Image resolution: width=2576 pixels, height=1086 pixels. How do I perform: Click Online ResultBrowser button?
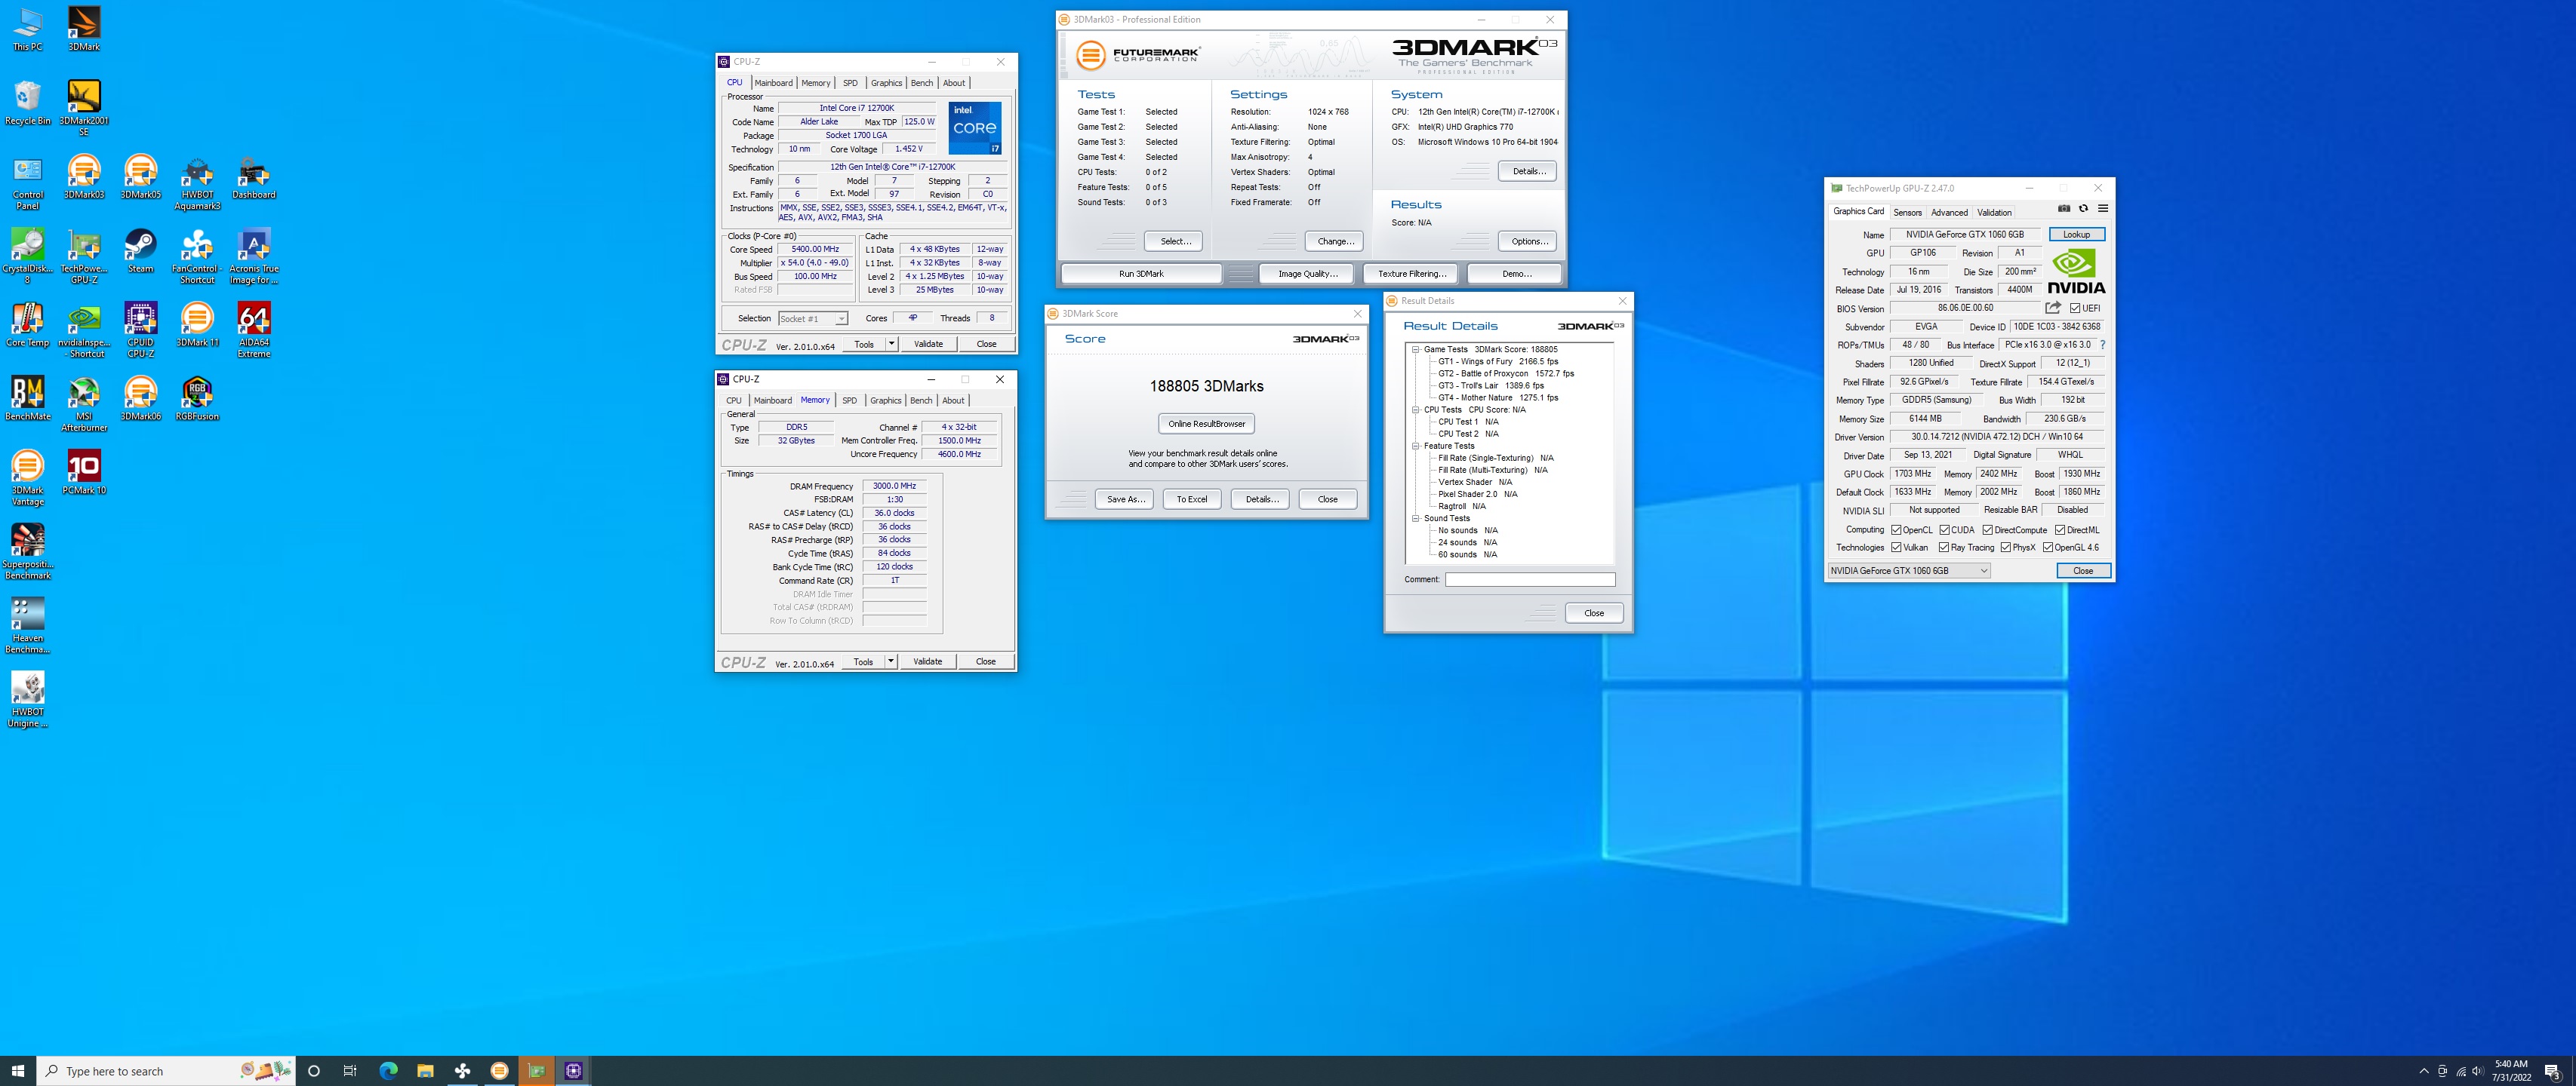pos(1206,424)
